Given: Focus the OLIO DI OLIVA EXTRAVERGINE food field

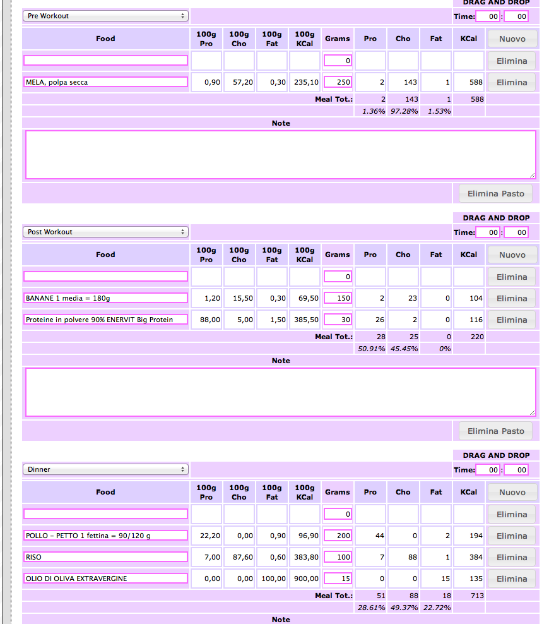Looking at the screenshot, I should tap(105, 579).
